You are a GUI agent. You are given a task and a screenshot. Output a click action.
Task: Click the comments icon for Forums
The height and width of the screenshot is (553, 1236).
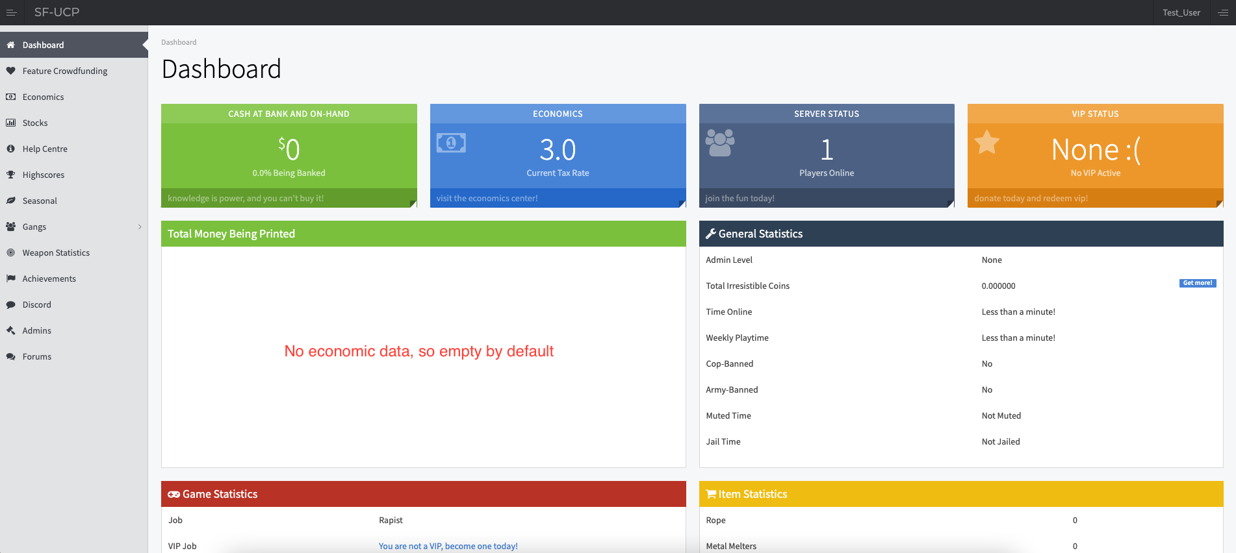10,356
